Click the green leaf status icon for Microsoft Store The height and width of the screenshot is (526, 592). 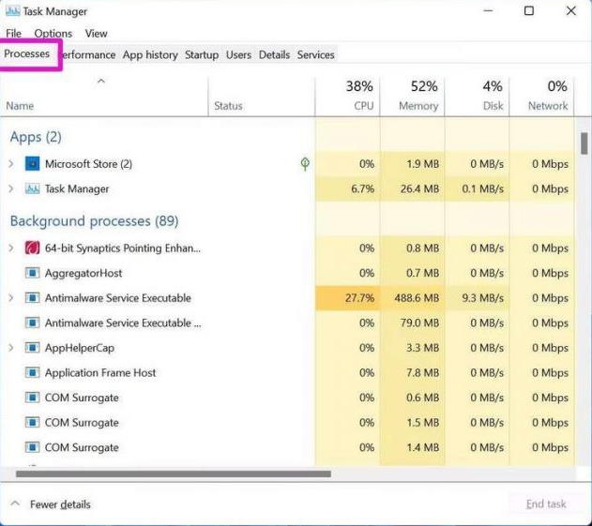coord(305,164)
